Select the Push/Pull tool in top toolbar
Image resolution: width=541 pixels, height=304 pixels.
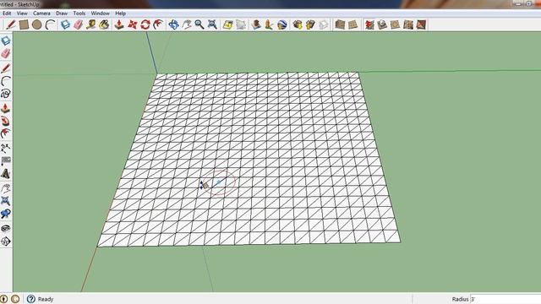[x=119, y=24]
